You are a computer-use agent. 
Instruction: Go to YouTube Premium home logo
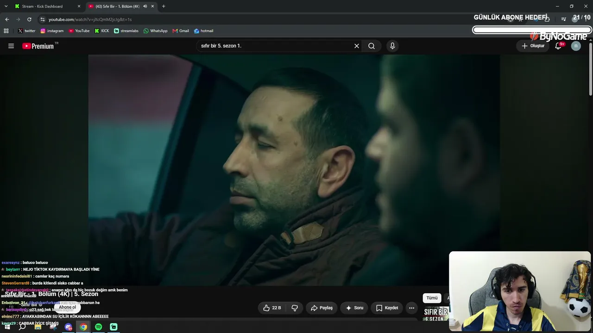coord(38,46)
